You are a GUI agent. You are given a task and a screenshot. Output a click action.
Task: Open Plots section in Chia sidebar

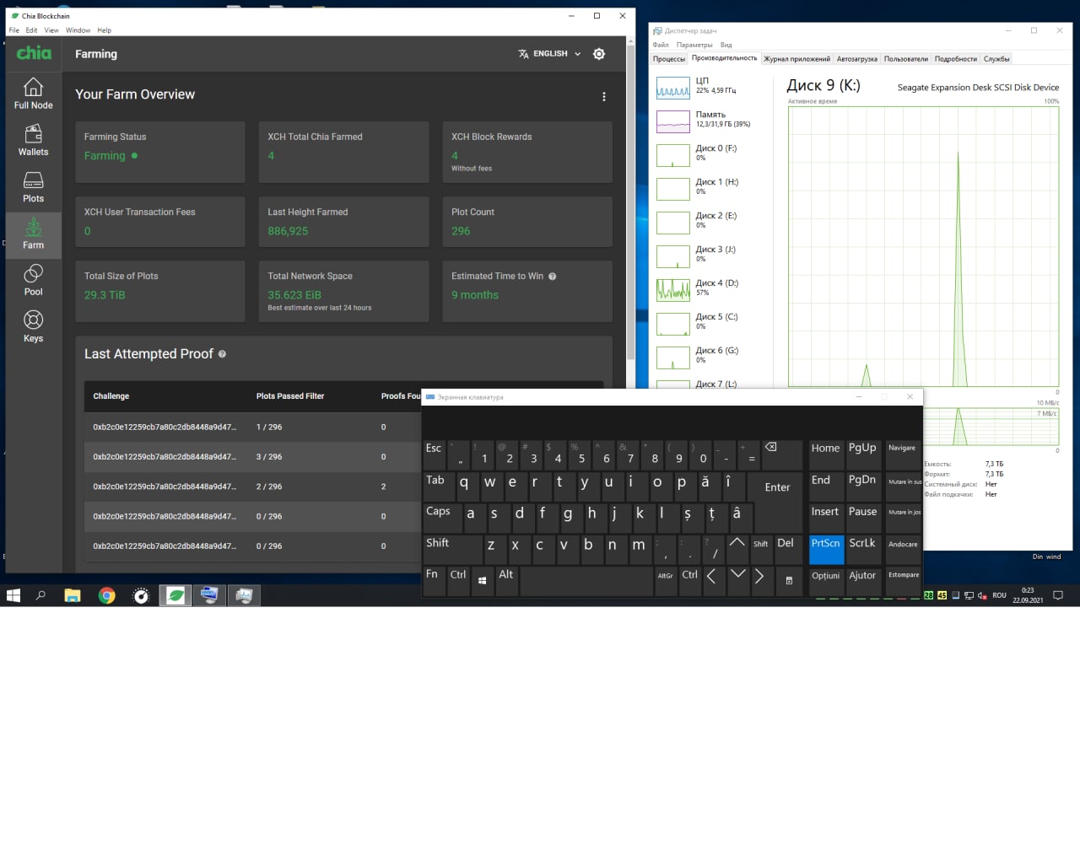[33, 187]
